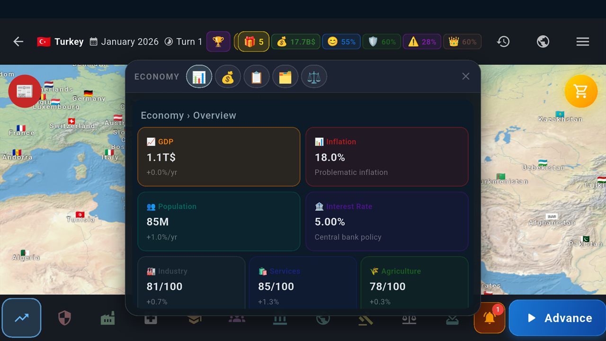Screen dimensions: 606x341
Task: Tap the 60% crown approval indicator
Action: click(463, 42)
